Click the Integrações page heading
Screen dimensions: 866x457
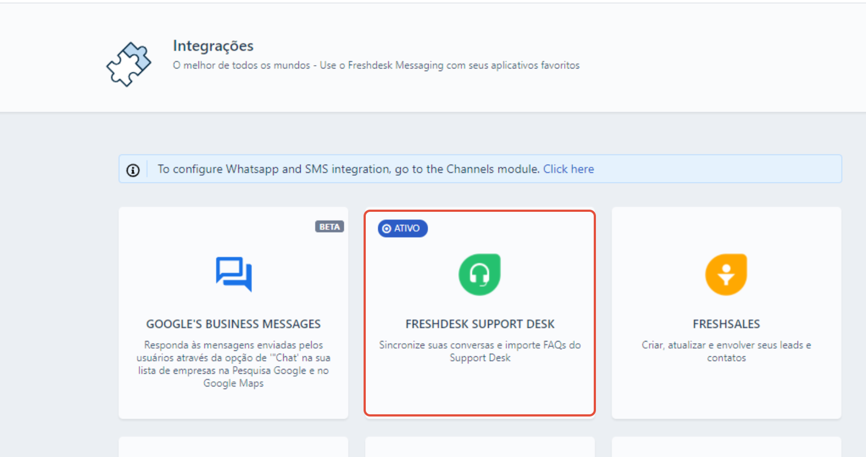(213, 46)
